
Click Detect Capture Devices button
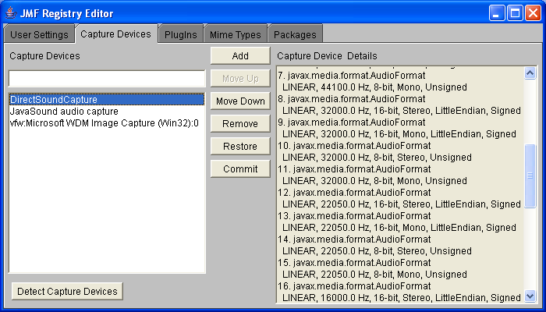coord(67,291)
